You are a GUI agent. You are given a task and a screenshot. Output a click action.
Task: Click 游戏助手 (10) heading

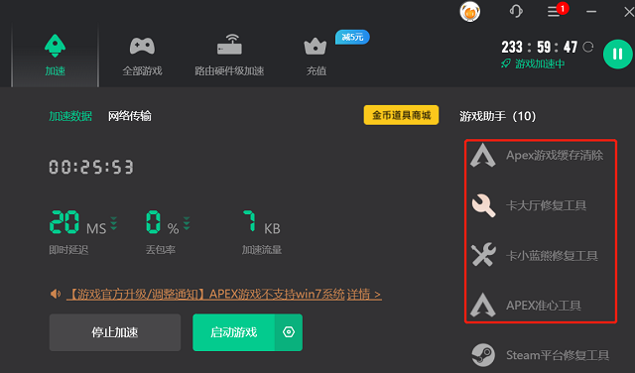(x=498, y=117)
